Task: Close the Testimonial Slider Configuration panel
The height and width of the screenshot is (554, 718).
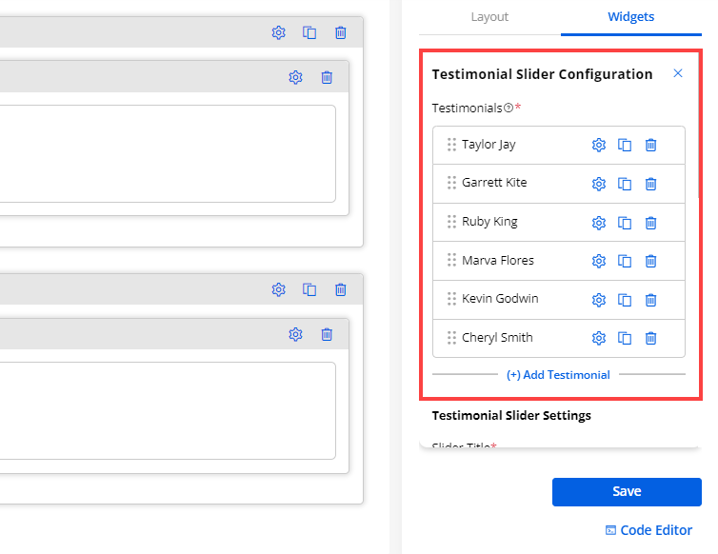Action: coord(678,73)
